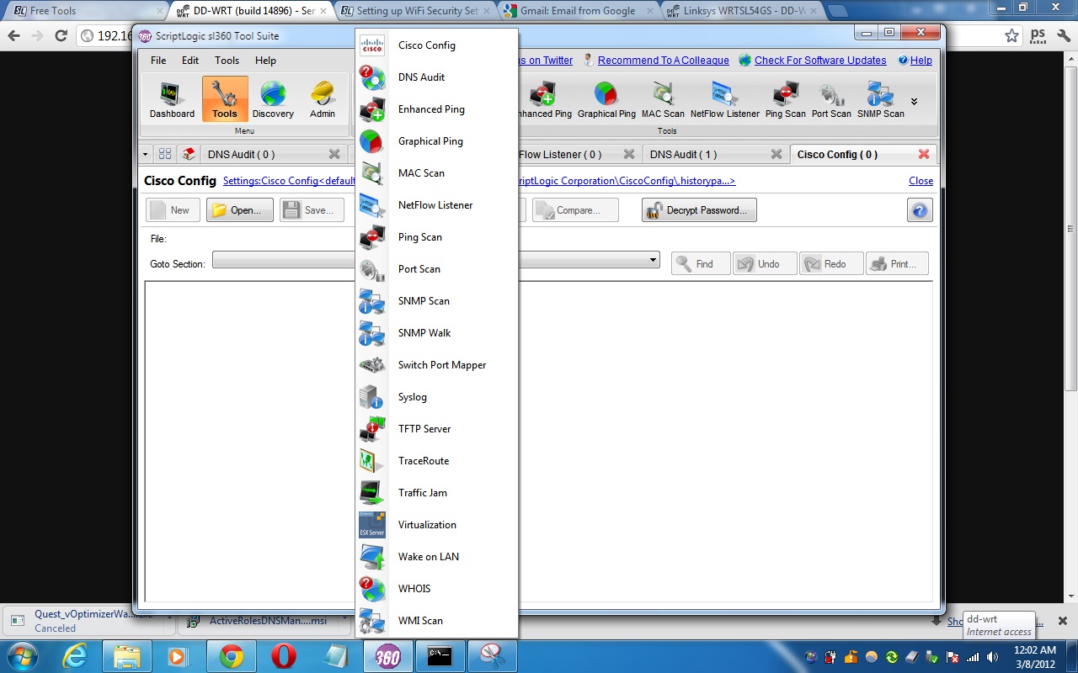Viewport: 1078px width, 673px height.
Task: Open the Admin section
Action: tap(323, 98)
